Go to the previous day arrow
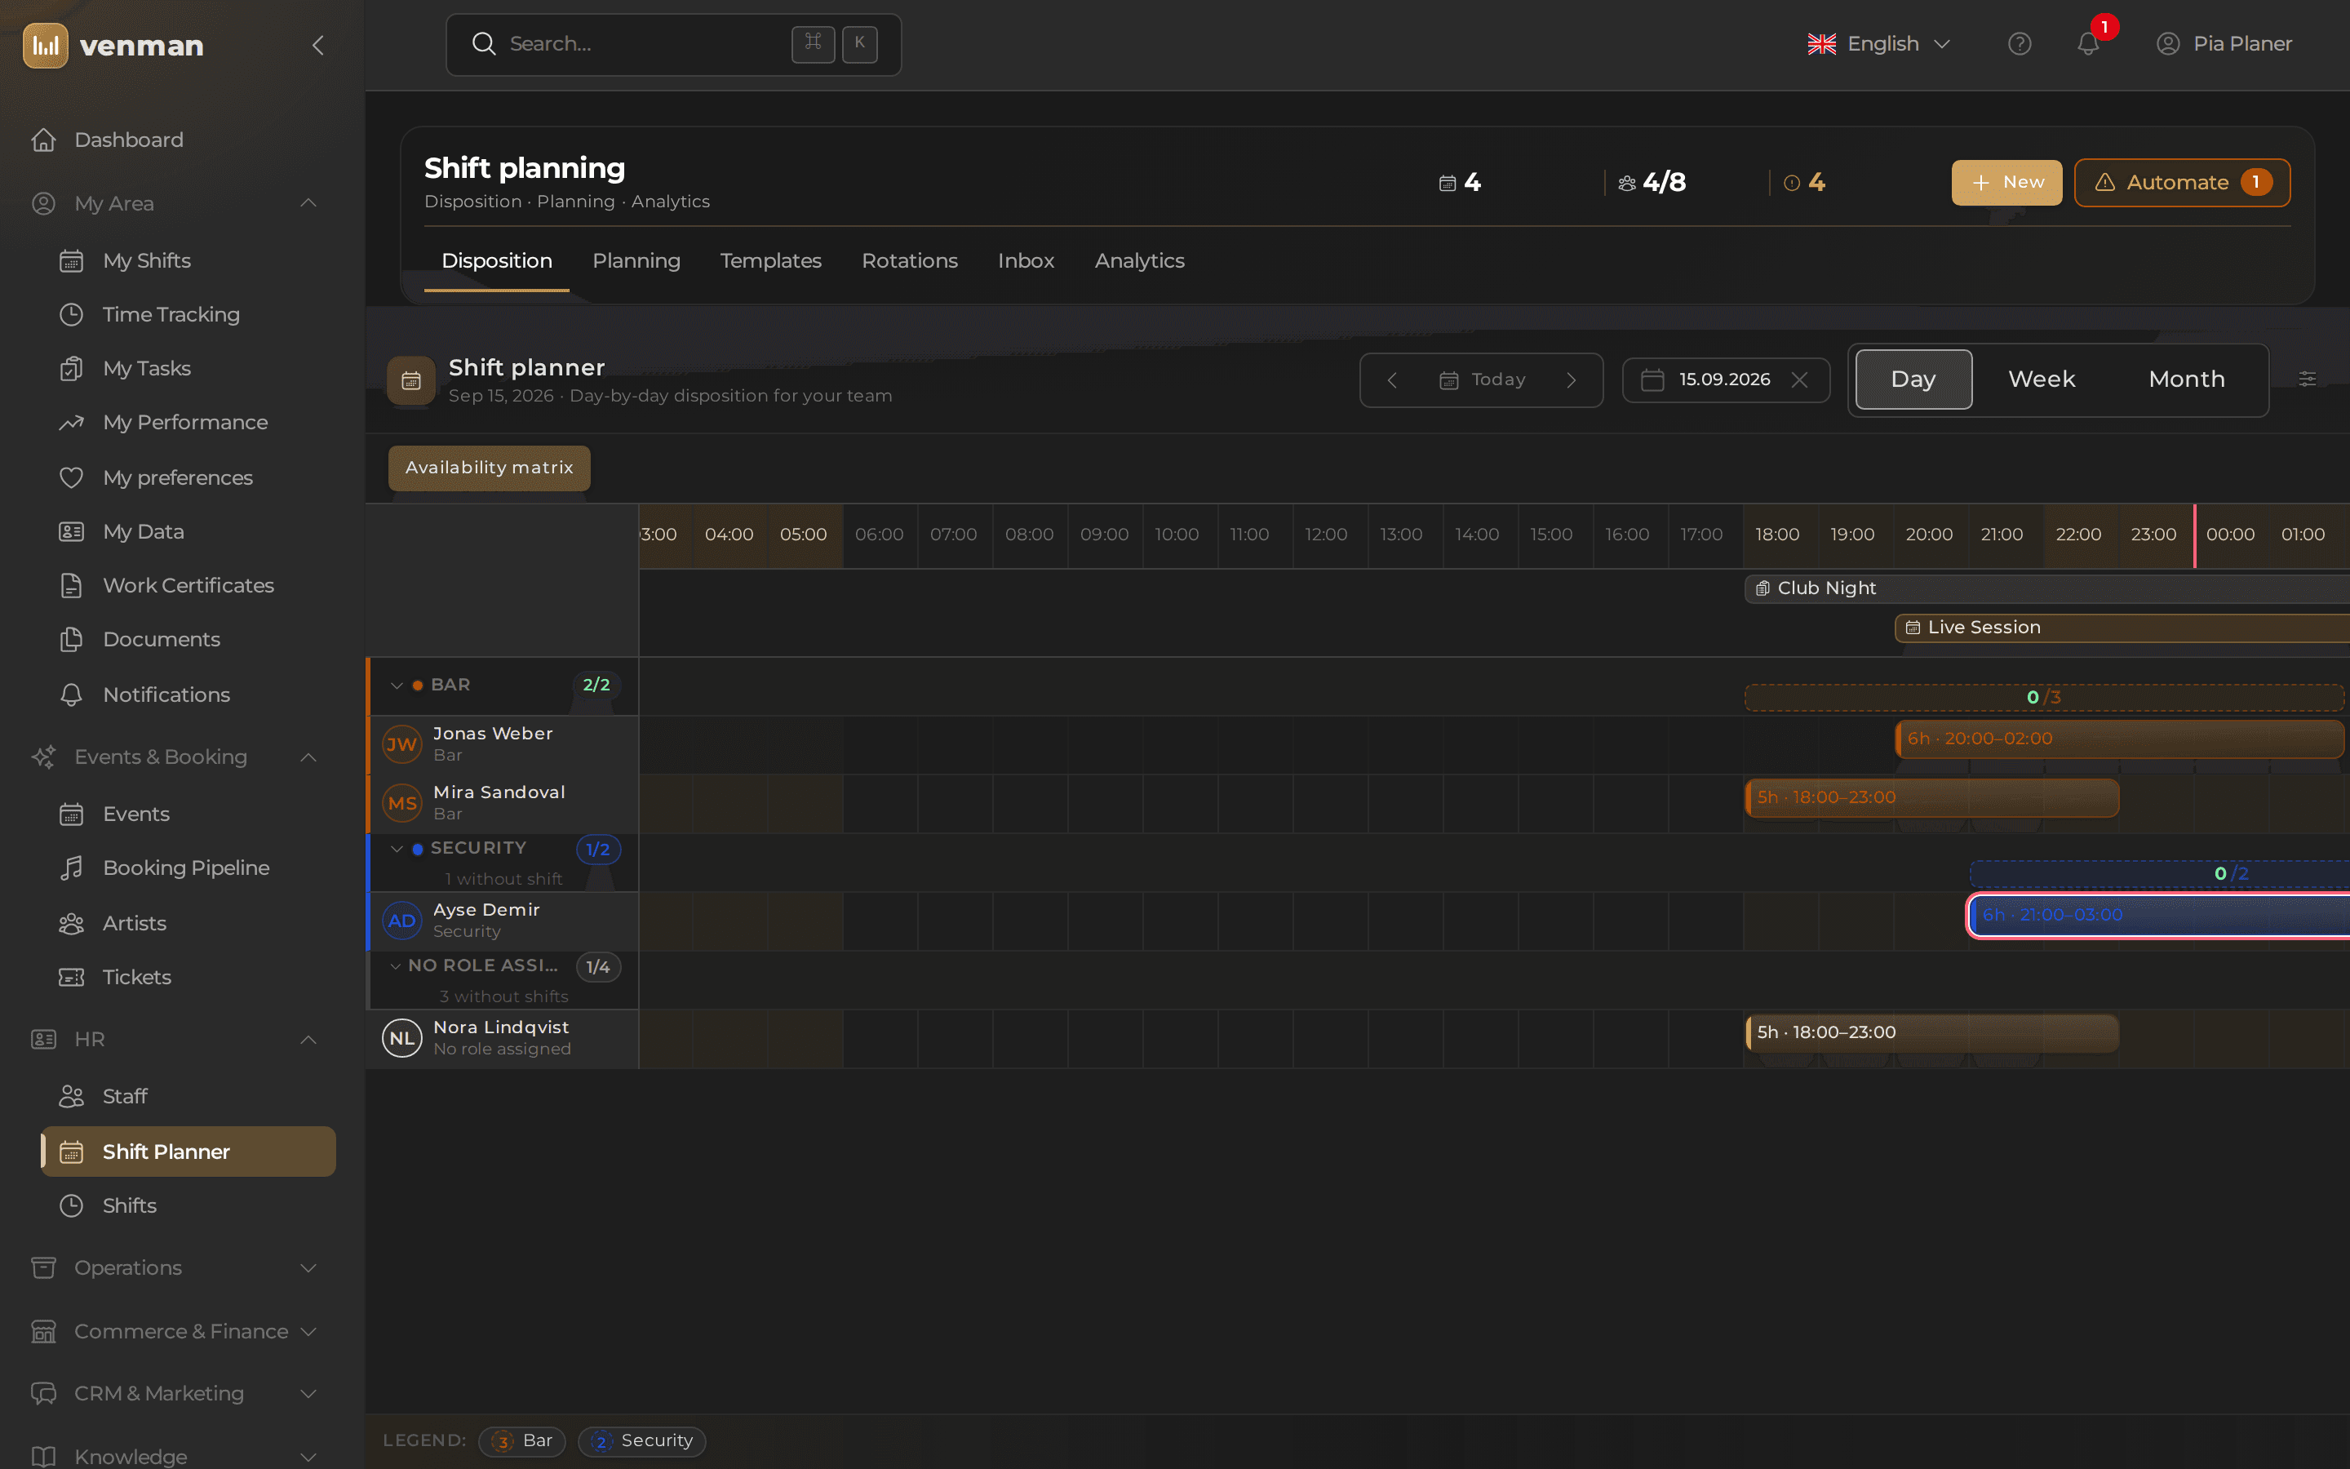2350x1469 pixels. pyautogui.click(x=1393, y=379)
